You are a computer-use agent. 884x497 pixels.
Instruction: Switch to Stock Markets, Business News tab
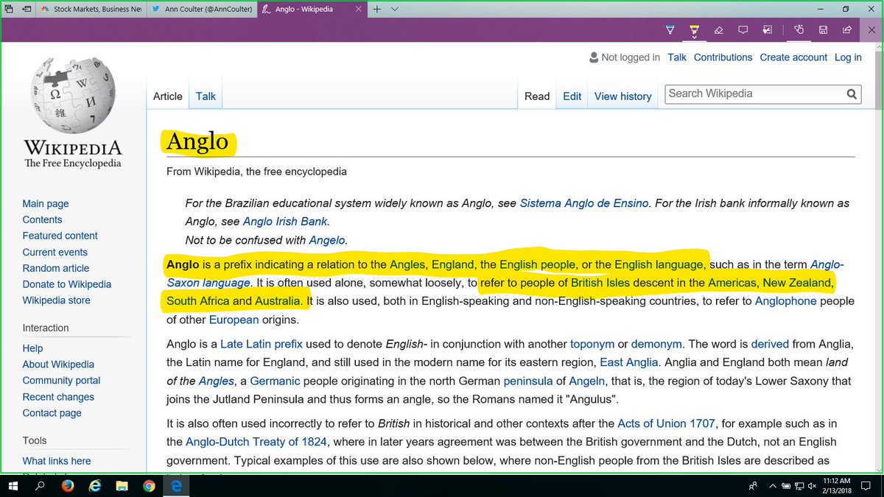(x=92, y=9)
